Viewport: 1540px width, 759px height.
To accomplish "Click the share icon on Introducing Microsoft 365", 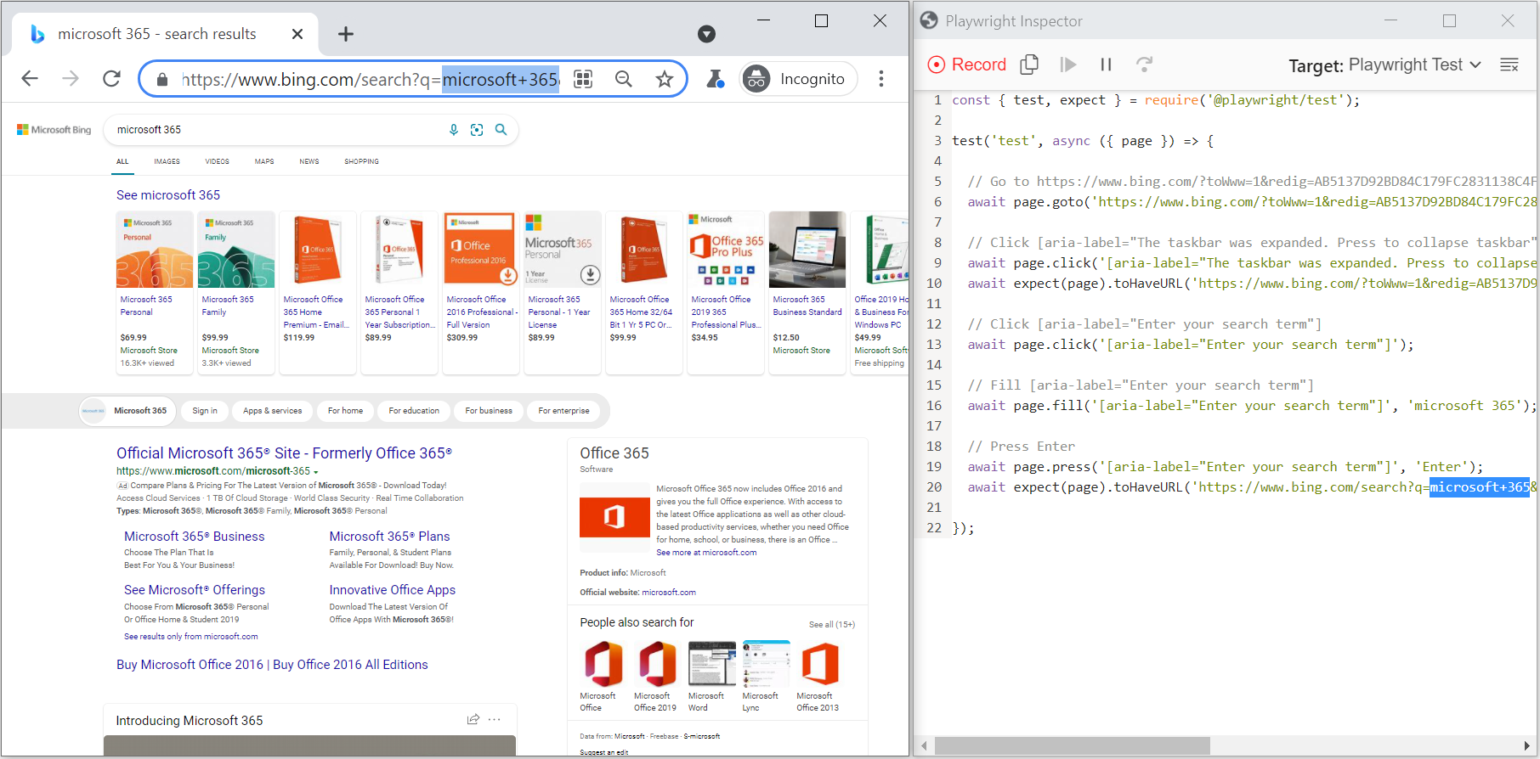I will pyautogui.click(x=473, y=719).
